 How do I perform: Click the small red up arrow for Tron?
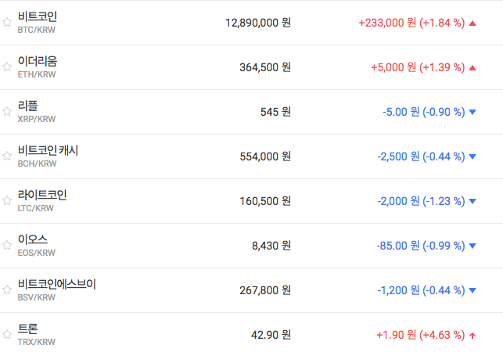point(472,336)
